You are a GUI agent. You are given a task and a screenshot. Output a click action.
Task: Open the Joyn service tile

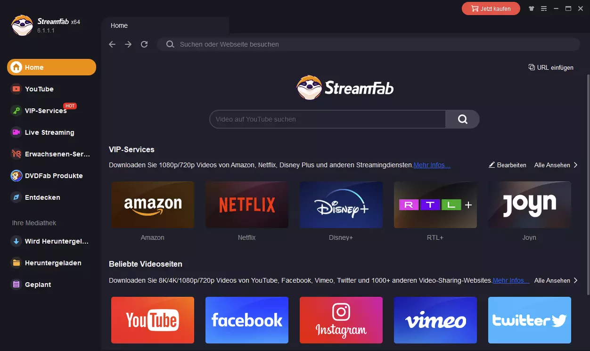click(x=530, y=205)
